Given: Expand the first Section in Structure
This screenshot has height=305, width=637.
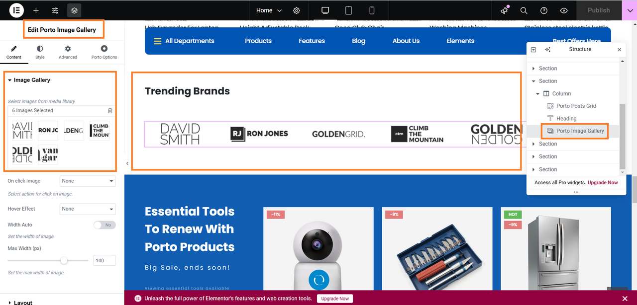Looking at the screenshot, I should click(534, 69).
